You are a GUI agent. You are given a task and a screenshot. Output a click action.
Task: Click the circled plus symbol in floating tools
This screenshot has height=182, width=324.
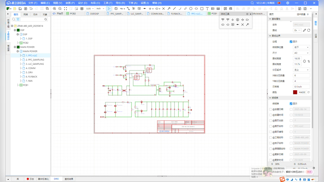pyautogui.click(x=237, y=20)
